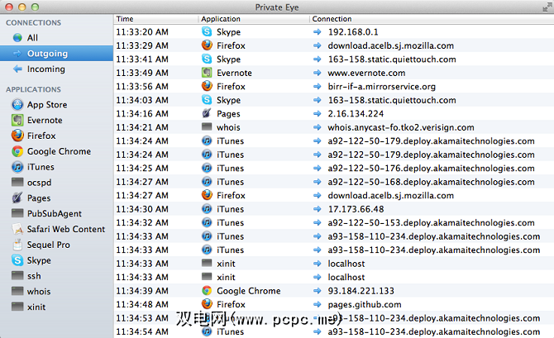
Task: Select pages.github.com connection entry
Action: tap(365, 304)
